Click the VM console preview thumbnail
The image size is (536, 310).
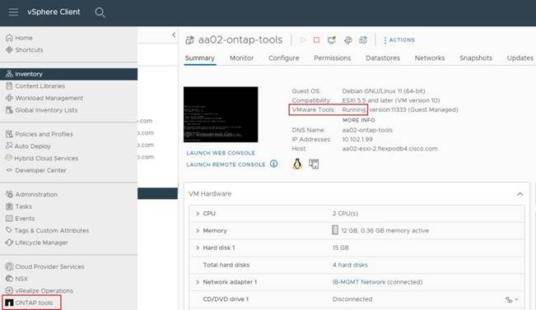point(221,114)
